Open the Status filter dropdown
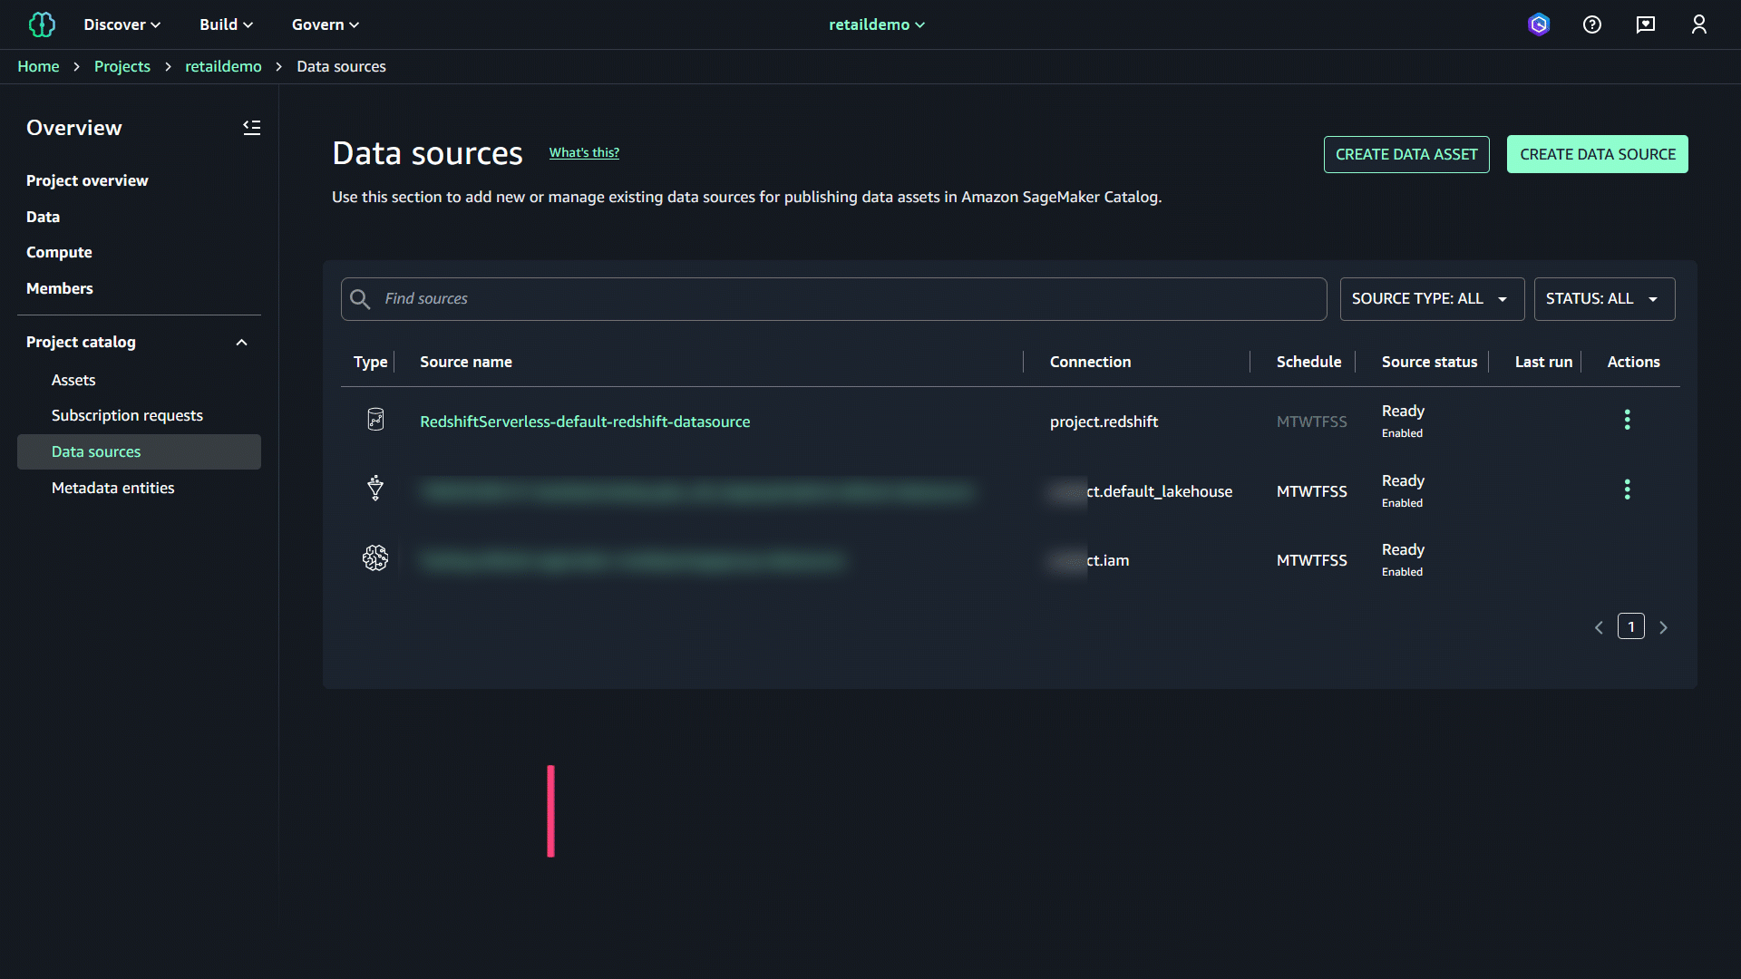The height and width of the screenshot is (979, 1741). (1603, 299)
